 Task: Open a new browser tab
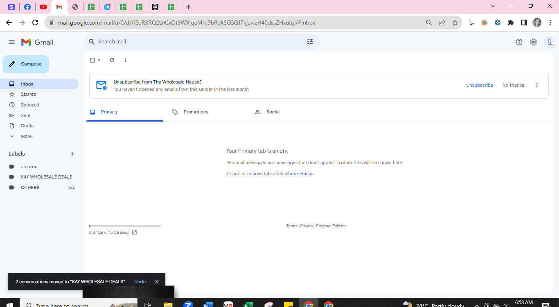[x=188, y=7]
